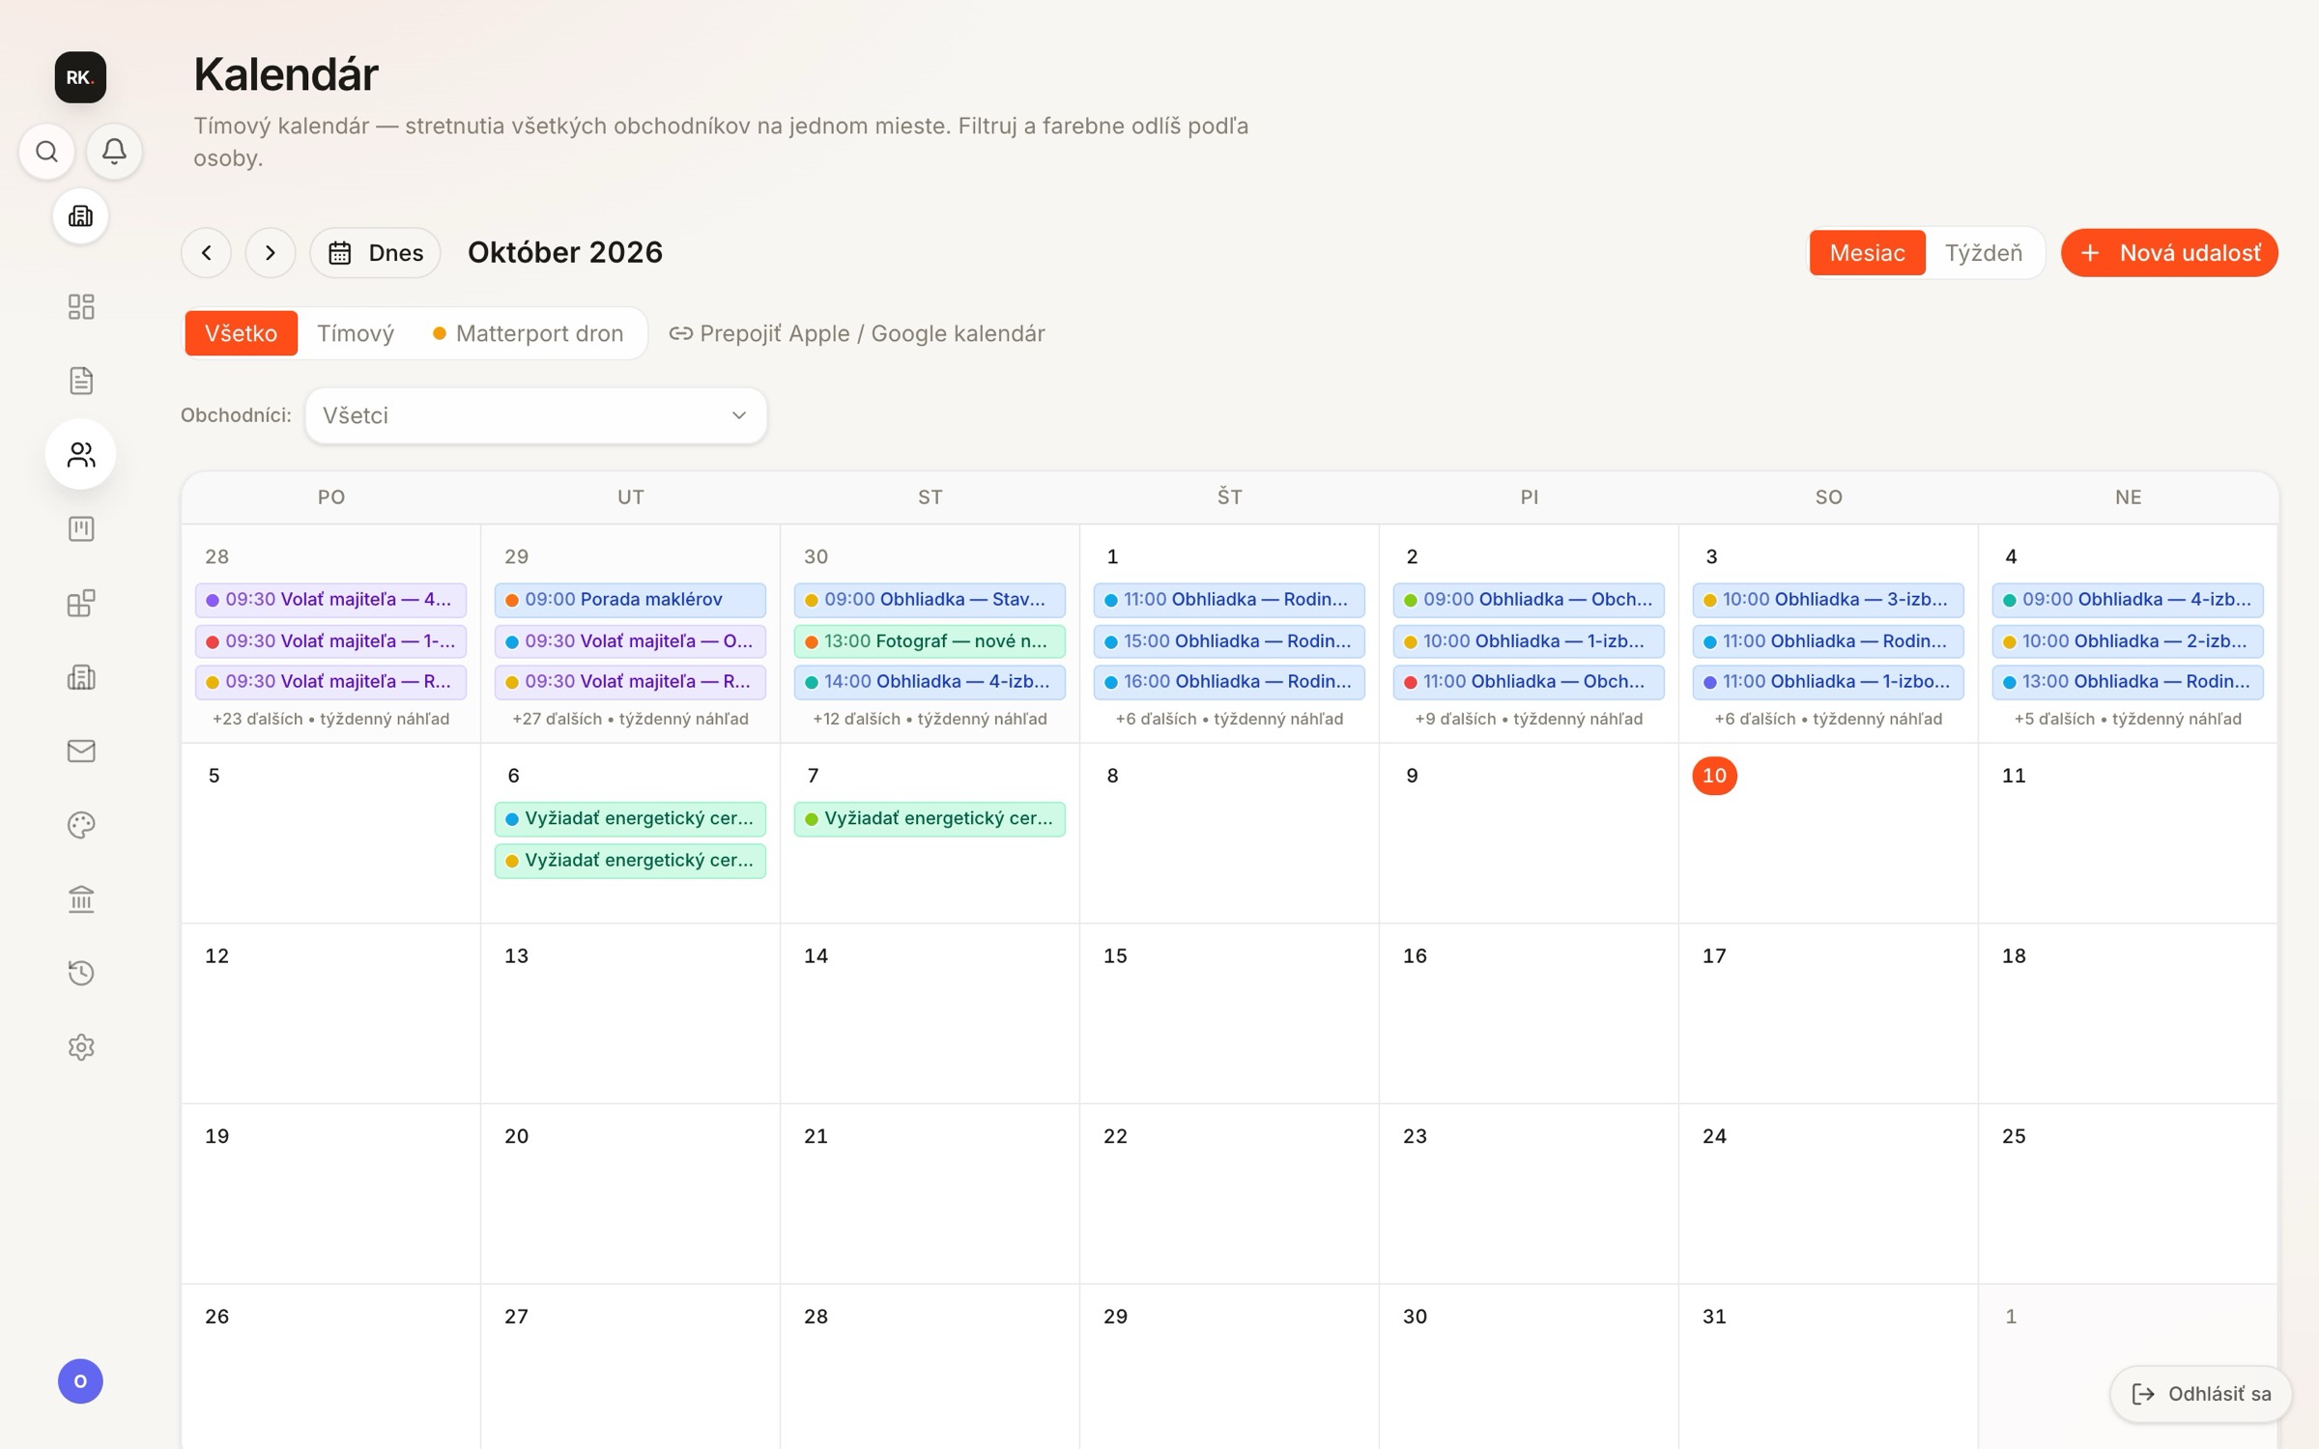Expand '+5 ďalších' on day 4
2319x1449 pixels.
(2128, 719)
